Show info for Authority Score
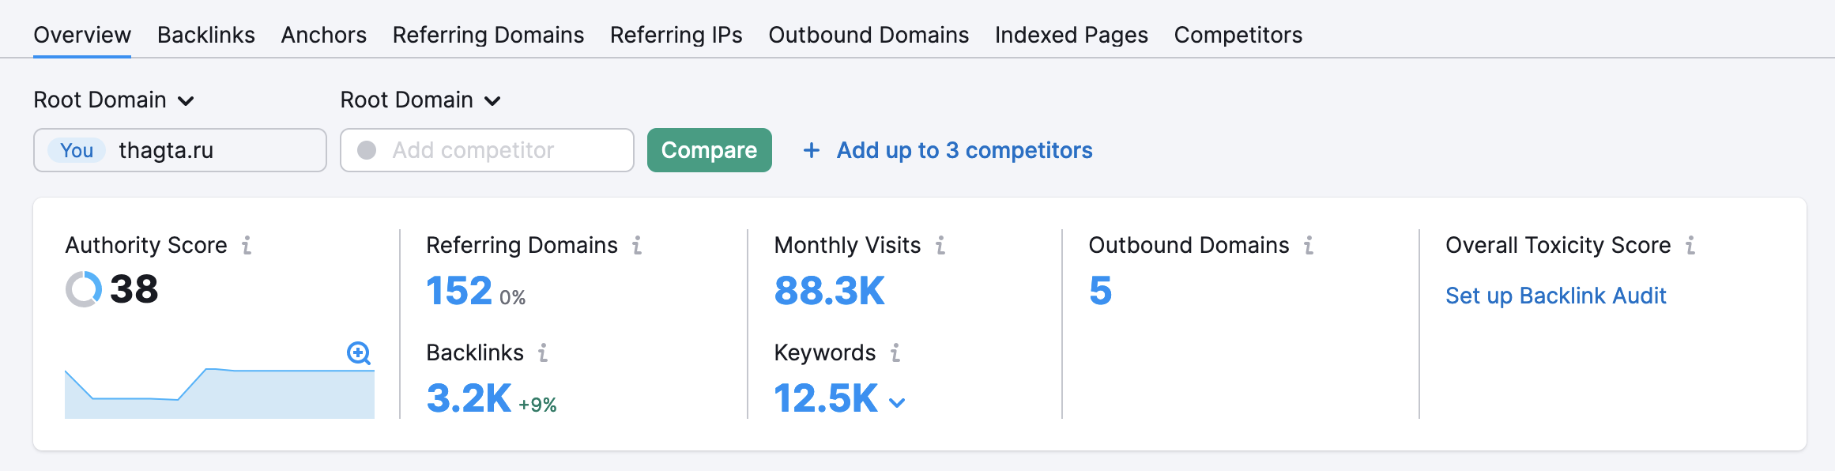The width and height of the screenshot is (1835, 471). pyautogui.click(x=247, y=246)
